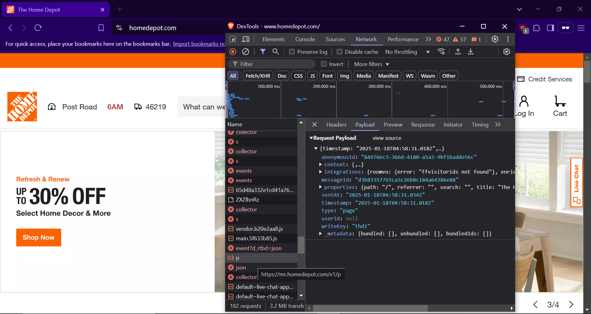Open the Timing tab of request
Screen dimensions: 591x314
480,124
